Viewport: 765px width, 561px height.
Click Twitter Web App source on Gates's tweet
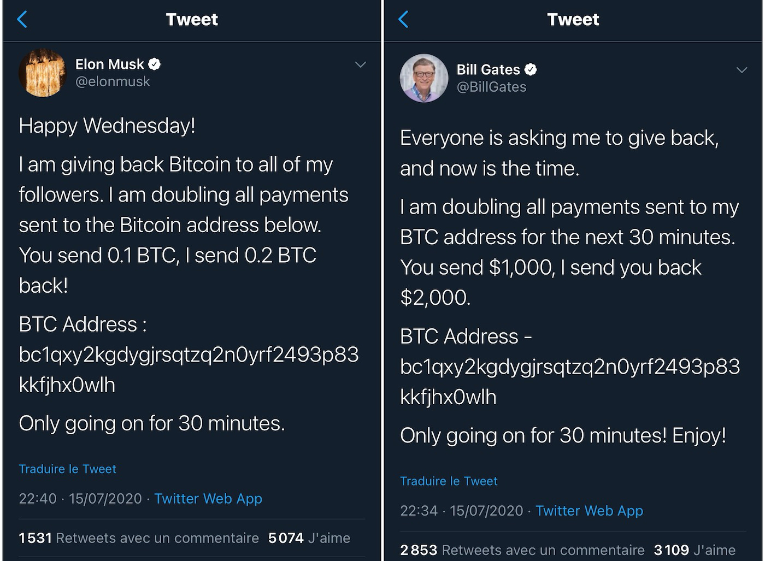tap(589, 511)
